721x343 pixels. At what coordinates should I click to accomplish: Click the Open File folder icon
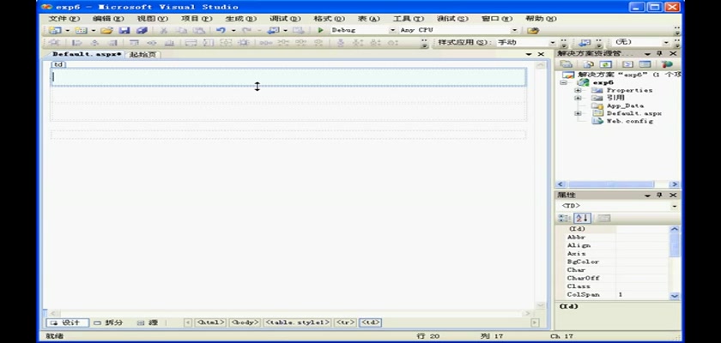pyautogui.click(x=106, y=30)
